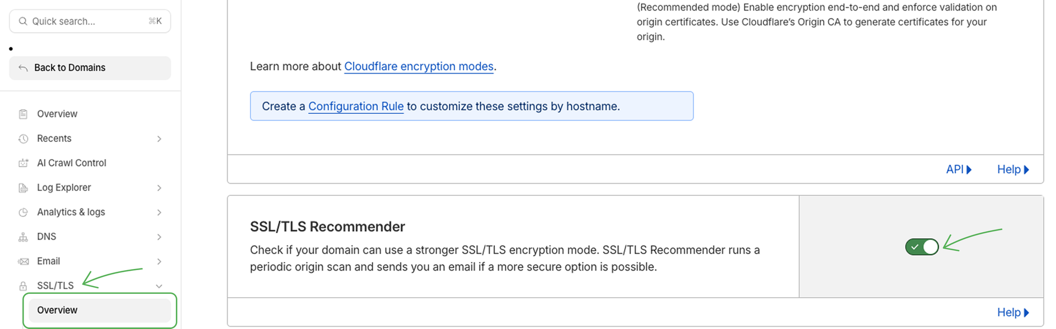Screen dimensions: 1056x329
Task: Disable the SSL/TLS Recommender toggle
Action: click(922, 247)
